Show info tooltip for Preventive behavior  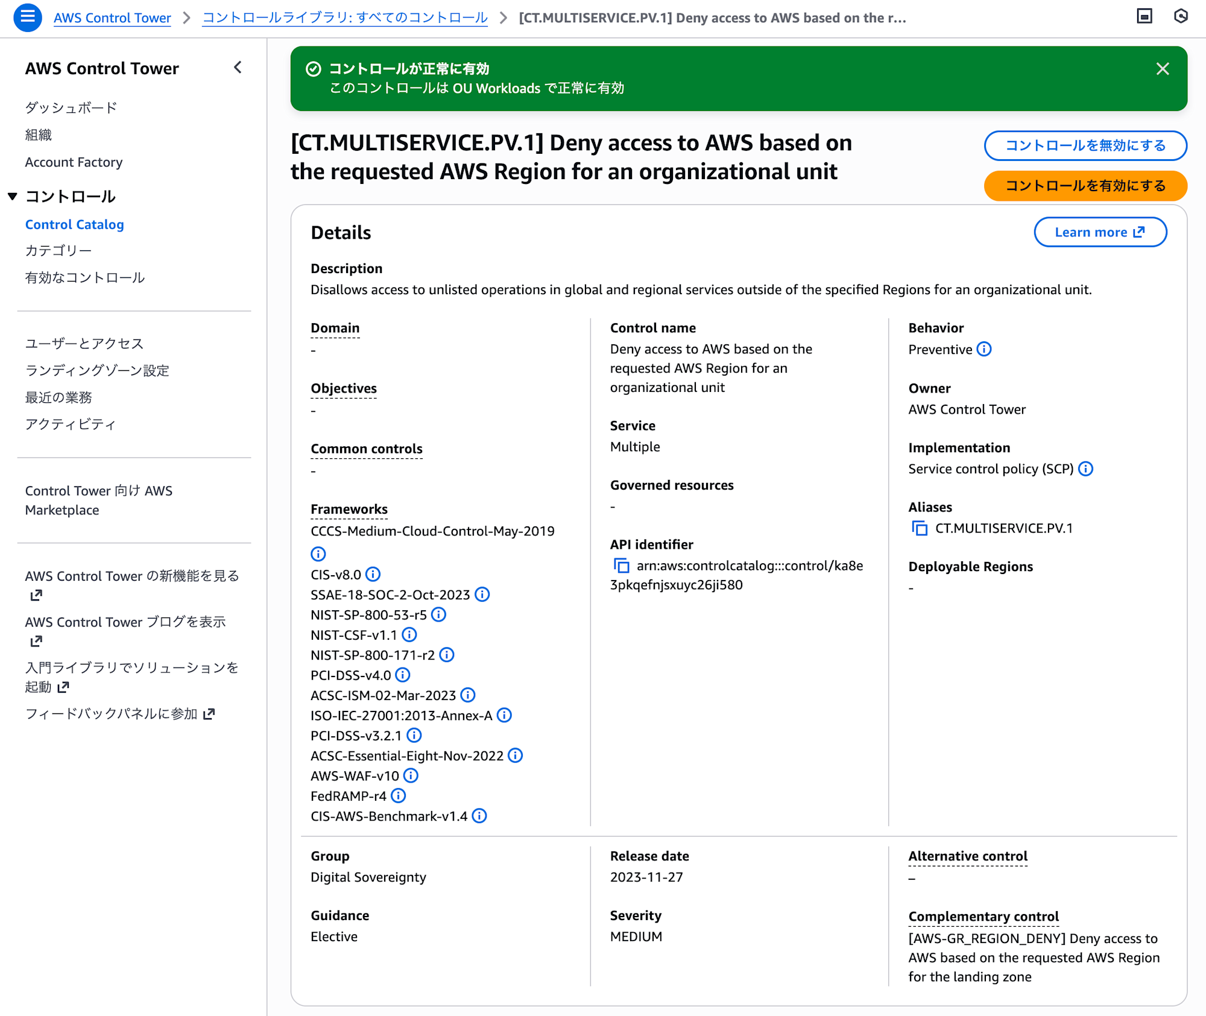985,349
